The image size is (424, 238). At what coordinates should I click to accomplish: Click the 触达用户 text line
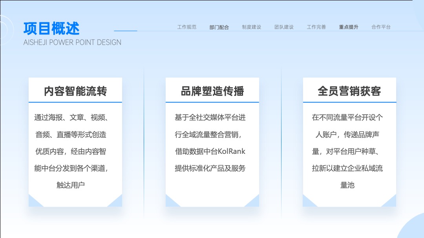(71, 185)
